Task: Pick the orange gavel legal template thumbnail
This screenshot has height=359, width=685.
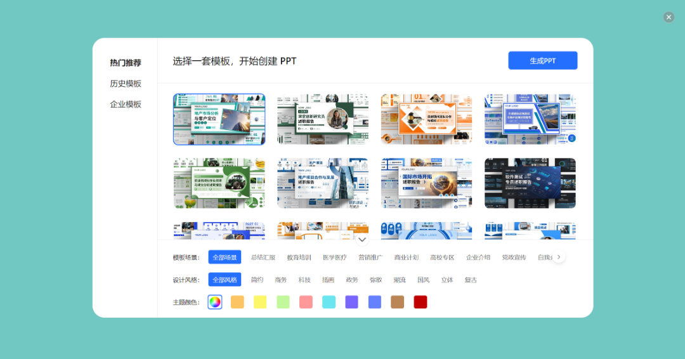Action: pyautogui.click(x=426, y=119)
